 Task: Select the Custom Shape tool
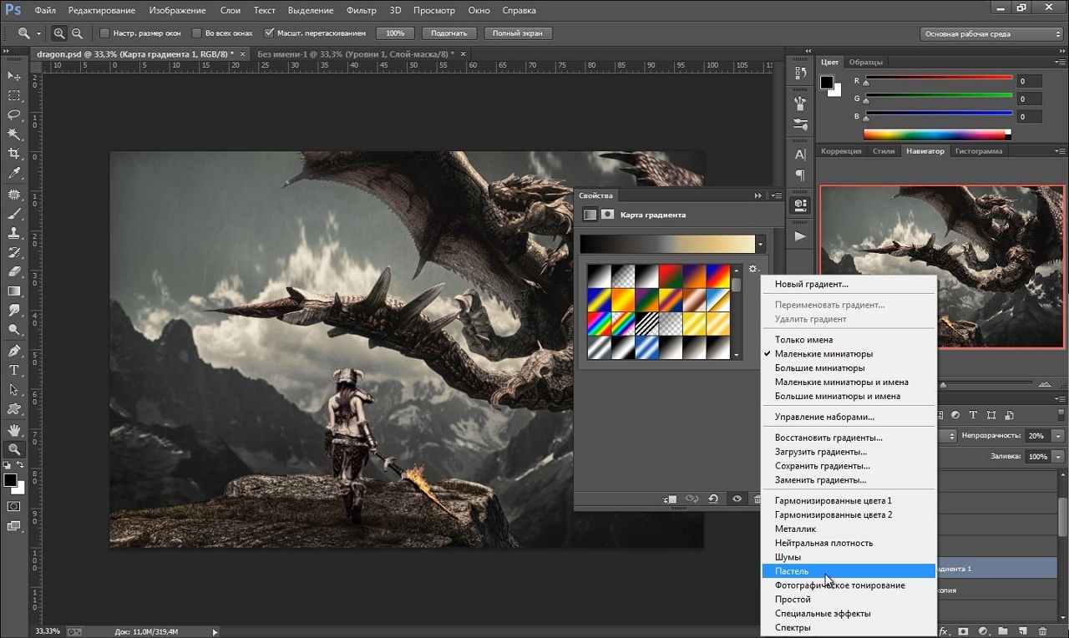point(14,408)
